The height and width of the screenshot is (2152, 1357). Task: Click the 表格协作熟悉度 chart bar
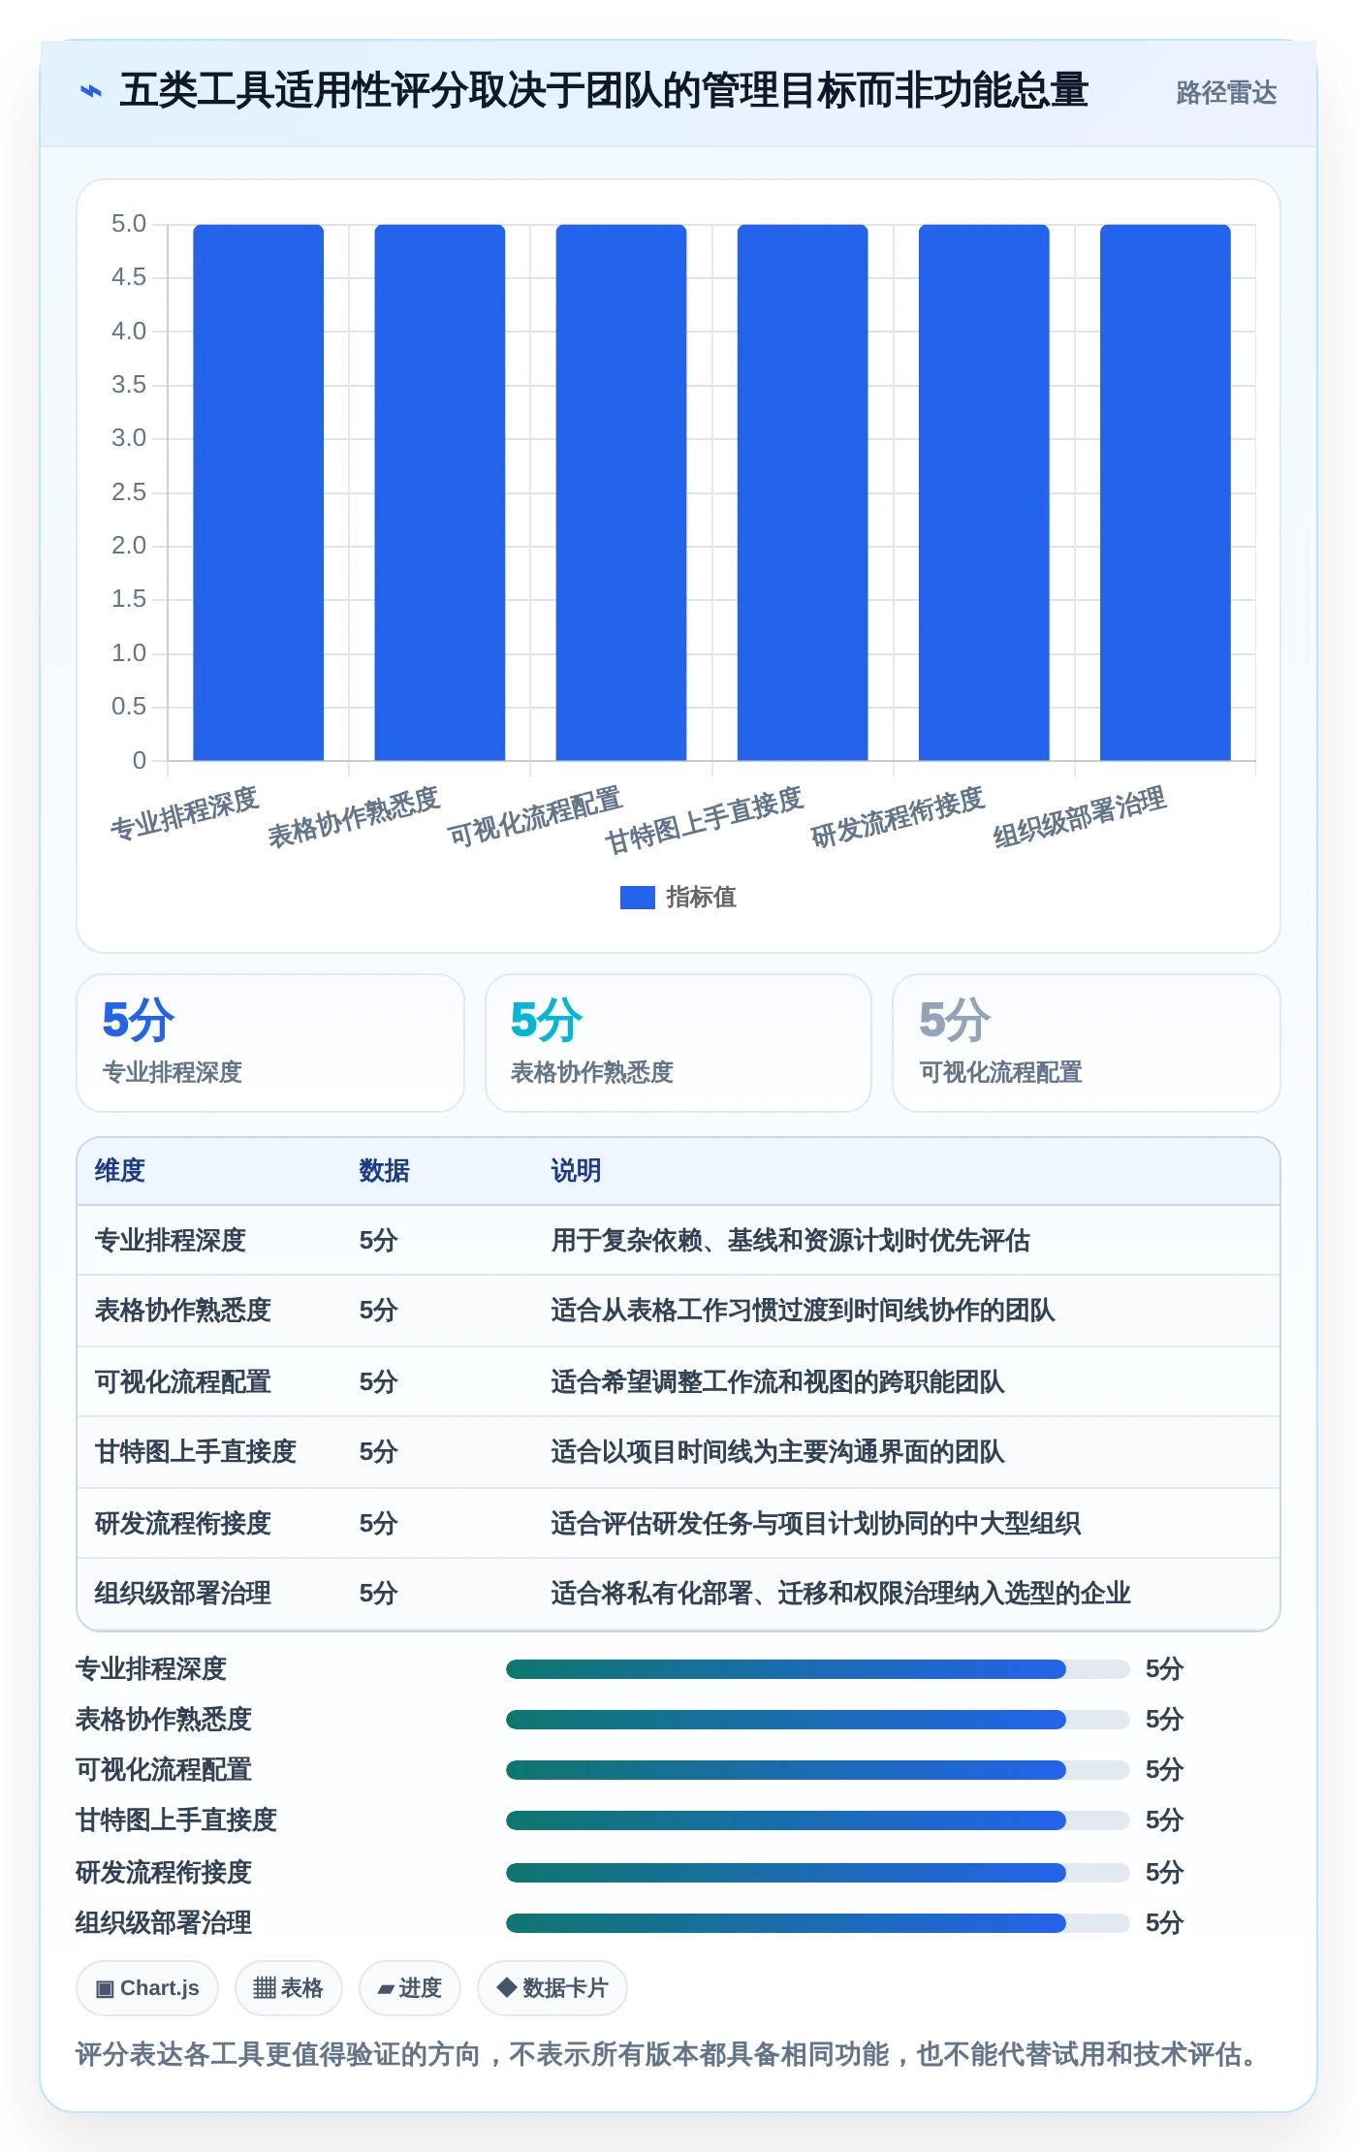coord(440,492)
